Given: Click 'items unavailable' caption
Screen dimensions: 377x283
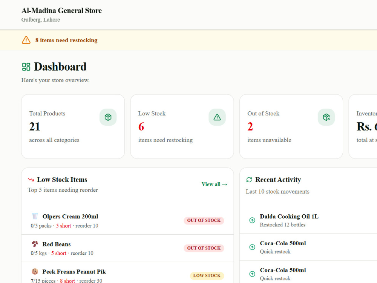Looking at the screenshot, I should pyautogui.click(x=269, y=140).
